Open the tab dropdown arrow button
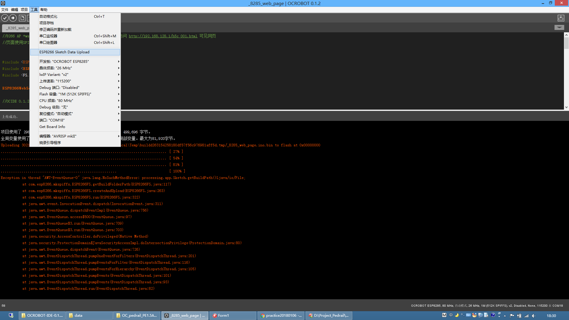 click(x=559, y=28)
